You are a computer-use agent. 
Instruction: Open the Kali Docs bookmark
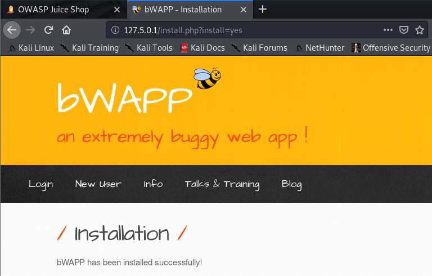point(202,48)
